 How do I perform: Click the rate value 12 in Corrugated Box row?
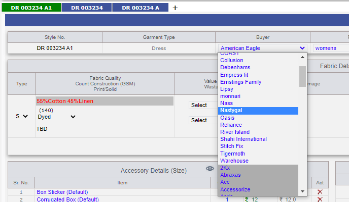[x=255, y=199]
